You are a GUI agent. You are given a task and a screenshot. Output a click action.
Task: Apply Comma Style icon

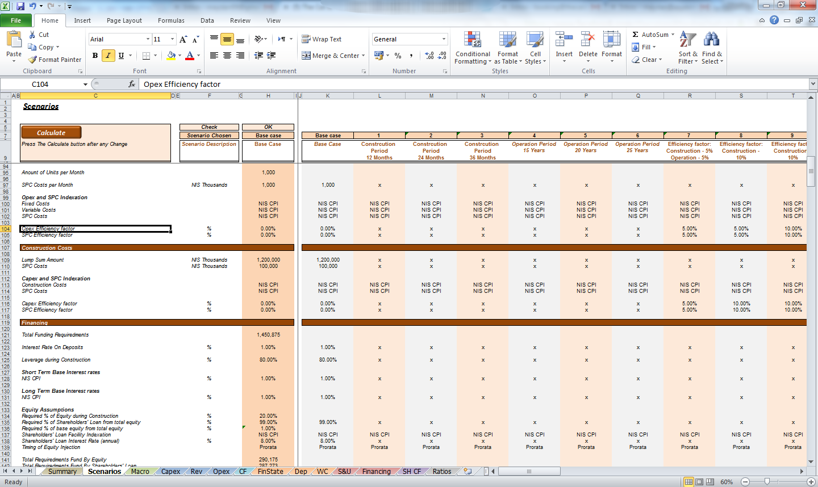click(411, 56)
